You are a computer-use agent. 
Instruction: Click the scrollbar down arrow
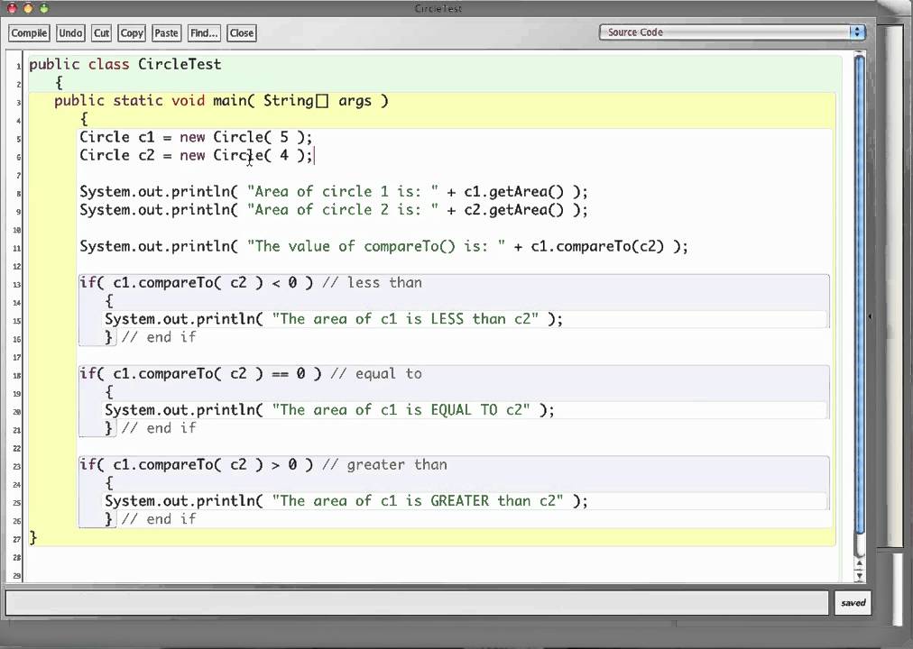point(860,576)
